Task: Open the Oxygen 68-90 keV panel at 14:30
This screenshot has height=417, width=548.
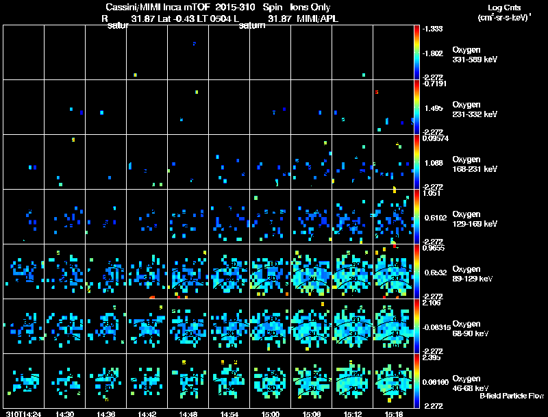Action: (64, 326)
